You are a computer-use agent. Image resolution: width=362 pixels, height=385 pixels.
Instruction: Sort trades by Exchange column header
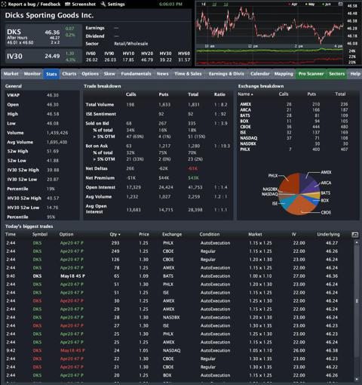coord(172,234)
